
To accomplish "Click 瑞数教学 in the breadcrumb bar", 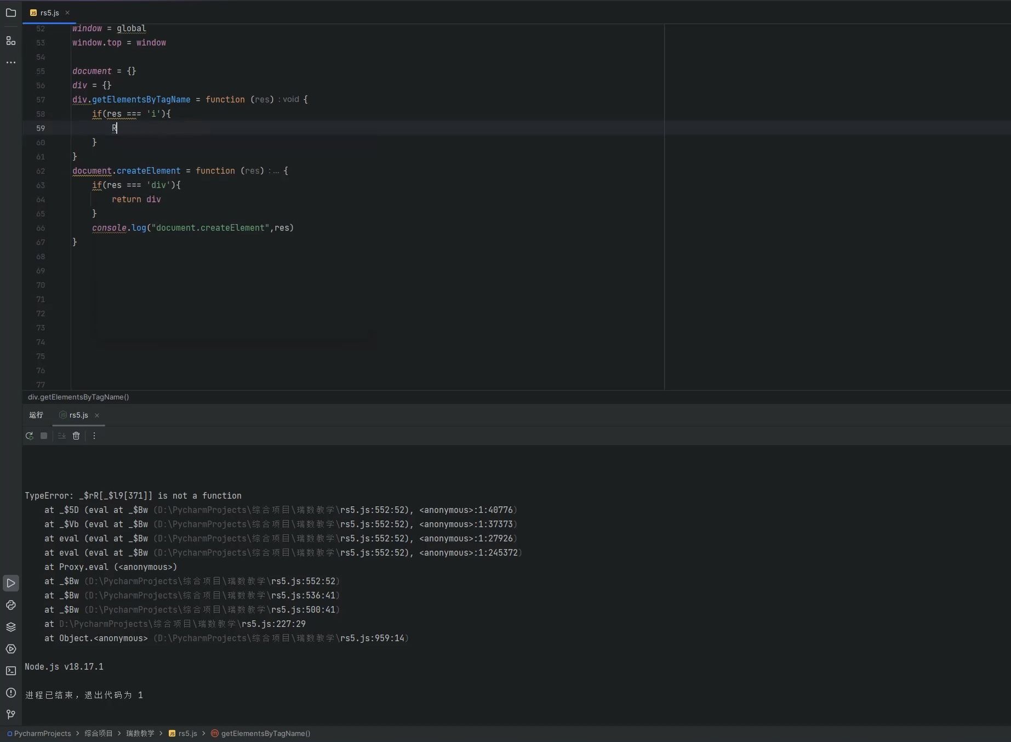I will pos(140,734).
